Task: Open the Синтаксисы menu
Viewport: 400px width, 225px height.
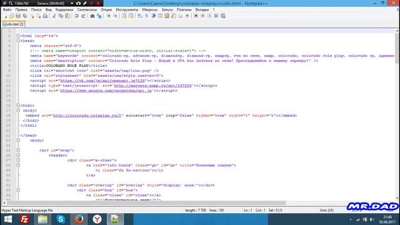Action: pyautogui.click(x=87, y=9)
